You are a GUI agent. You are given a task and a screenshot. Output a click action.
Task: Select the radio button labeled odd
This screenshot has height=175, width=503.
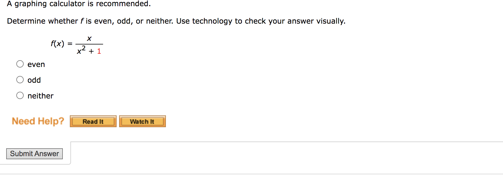pos(20,80)
